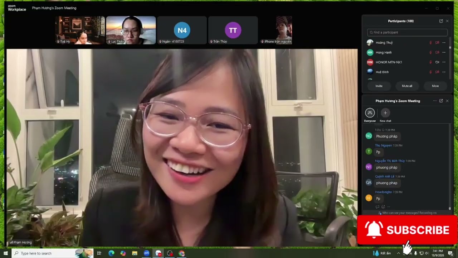Open Microsoft Edge from the taskbar

point(111,253)
